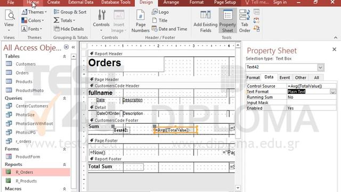Image resolution: width=341 pixels, height=192 pixels.
Task: Switch to Property Sheet All tab
Action: tap(316, 78)
